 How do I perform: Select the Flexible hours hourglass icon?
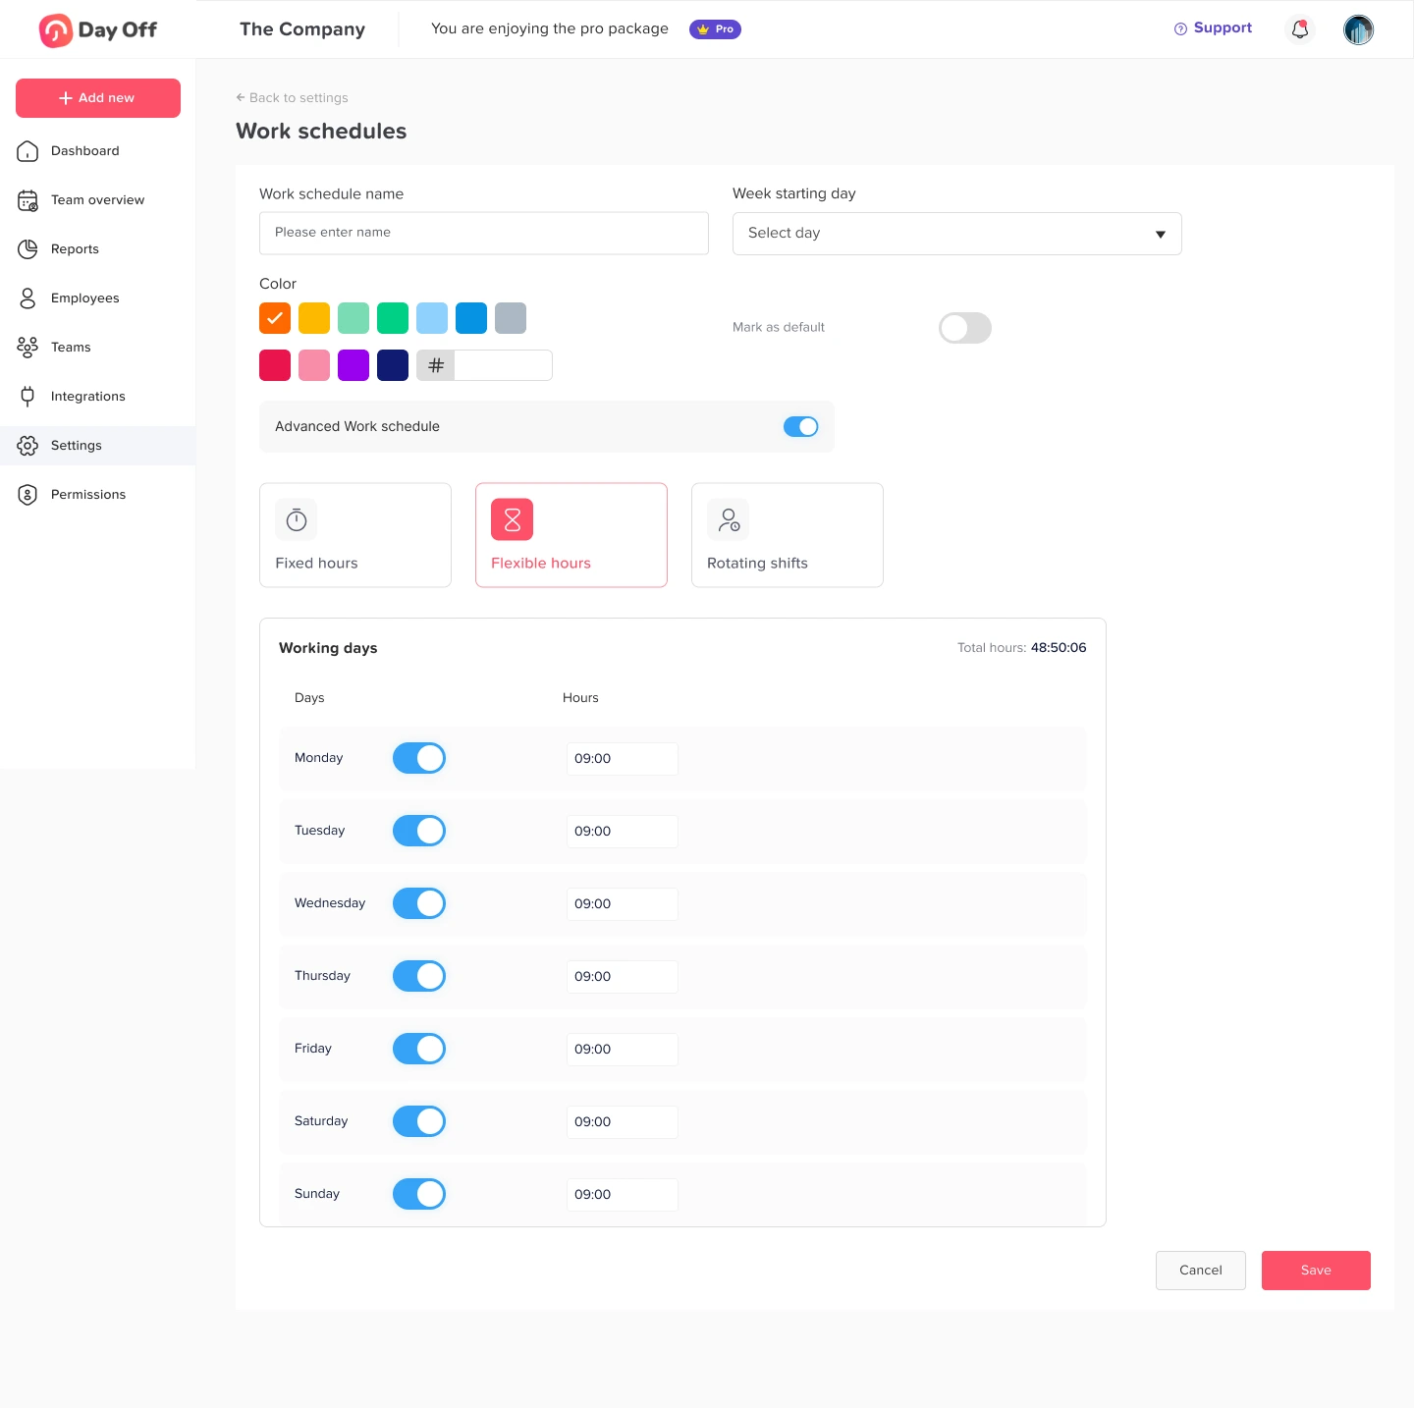coord(513,519)
